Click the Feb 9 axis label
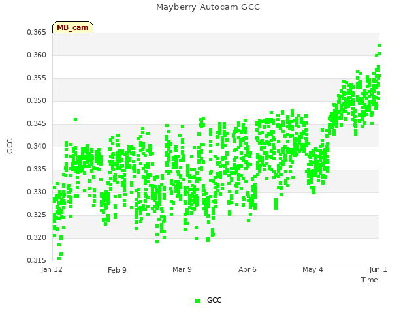Screen dimensions: 418x313 (x=117, y=270)
